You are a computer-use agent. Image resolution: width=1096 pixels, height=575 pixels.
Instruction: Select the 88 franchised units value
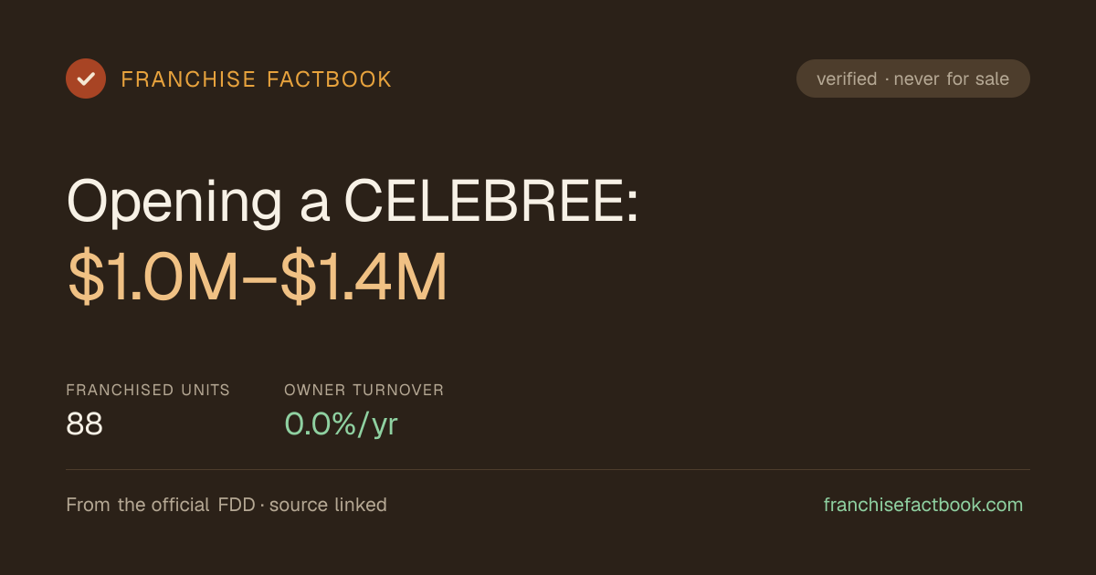point(84,423)
